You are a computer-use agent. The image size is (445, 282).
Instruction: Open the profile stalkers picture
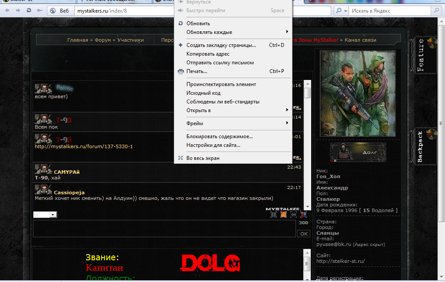click(x=358, y=93)
